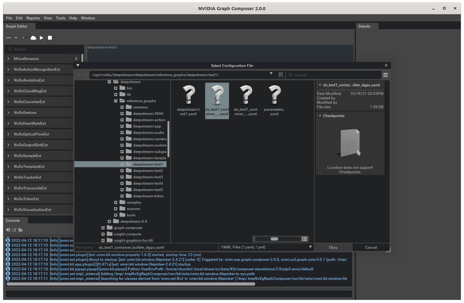Collapse the reference_graphs folder
464x303 pixels.
116,101
